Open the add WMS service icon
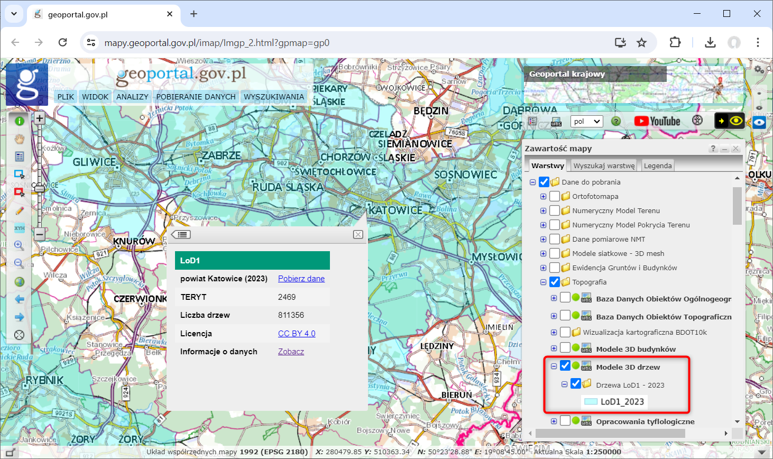This screenshot has height=459, width=773. 556,121
